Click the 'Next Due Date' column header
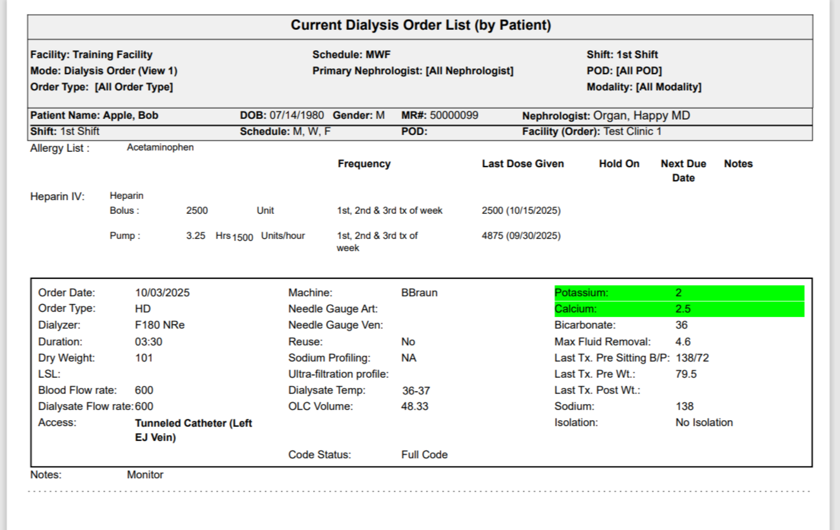The width and height of the screenshot is (840, 530). click(683, 171)
